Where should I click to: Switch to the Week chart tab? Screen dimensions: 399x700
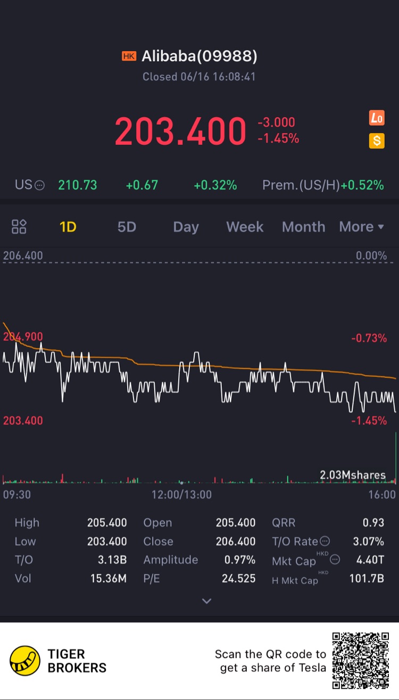tap(245, 227)
